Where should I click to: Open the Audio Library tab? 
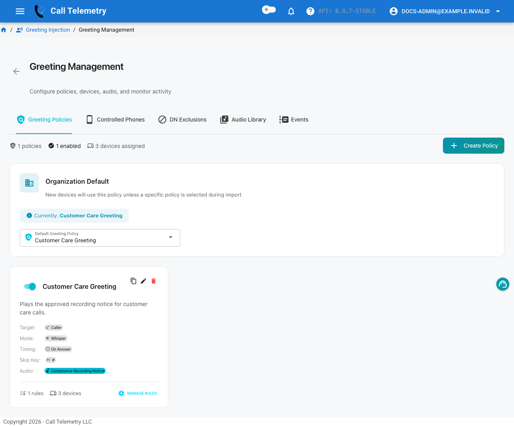[243, 120]
